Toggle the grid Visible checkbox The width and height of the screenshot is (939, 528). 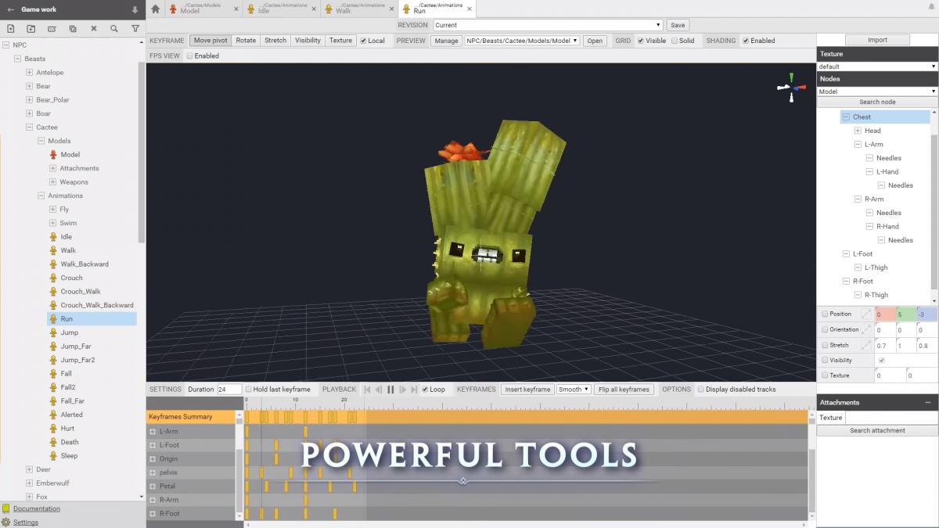641,41
